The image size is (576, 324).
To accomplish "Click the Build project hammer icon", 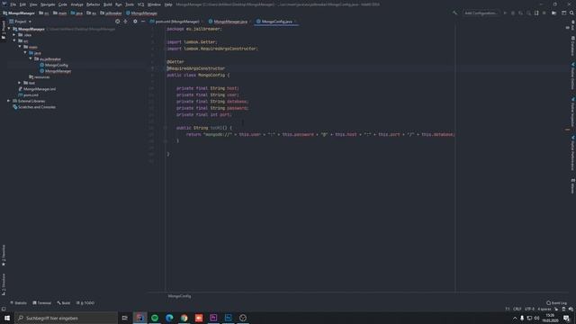I will [454, 13].
